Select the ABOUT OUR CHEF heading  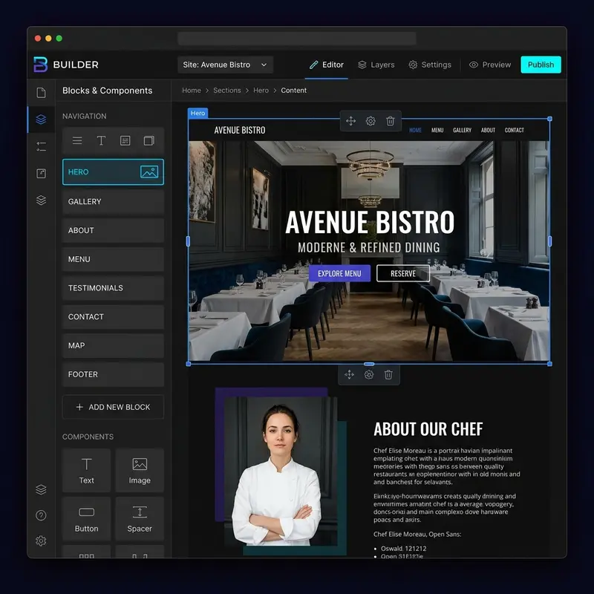click(x=428, y=429)
